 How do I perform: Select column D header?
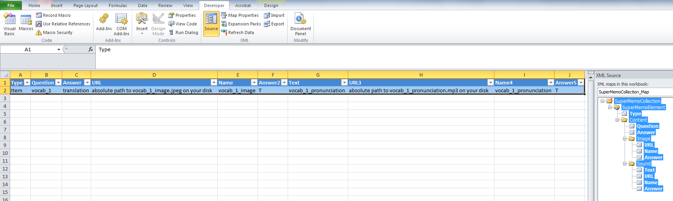[154, 75]
